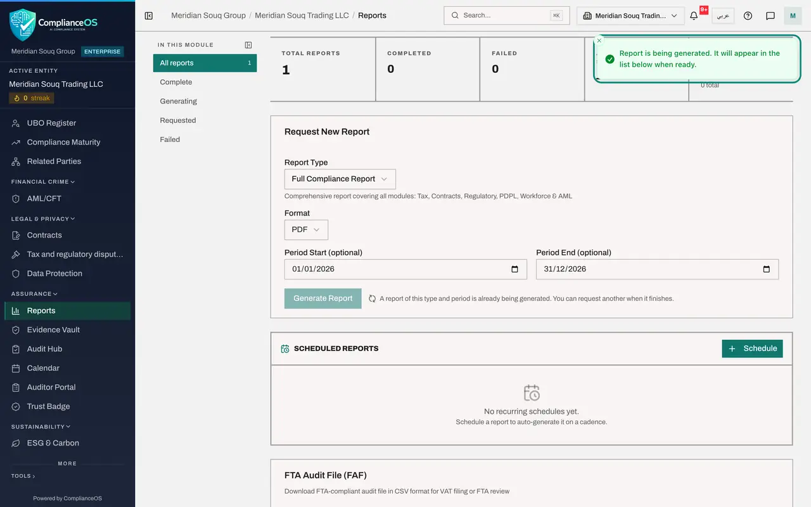The width and height of the screenshot is (811, 507).
Task: Click the Scheduled Reports calendar-clock icon
Action: pyautogui.click(x=285, y=349)
